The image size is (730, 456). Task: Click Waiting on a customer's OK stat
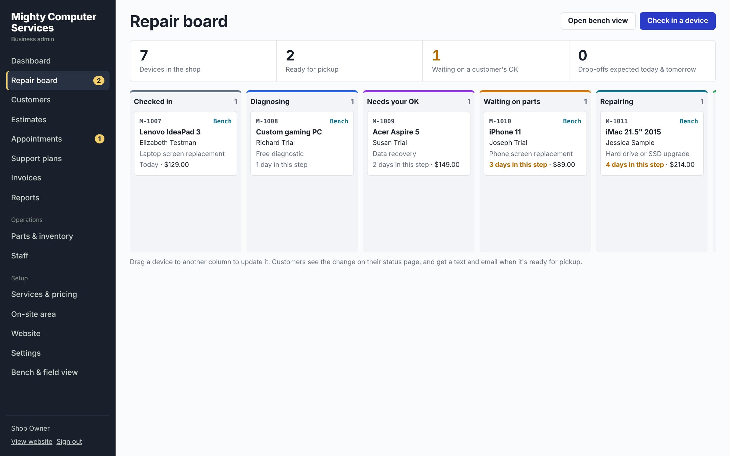(x=496, y=61)
